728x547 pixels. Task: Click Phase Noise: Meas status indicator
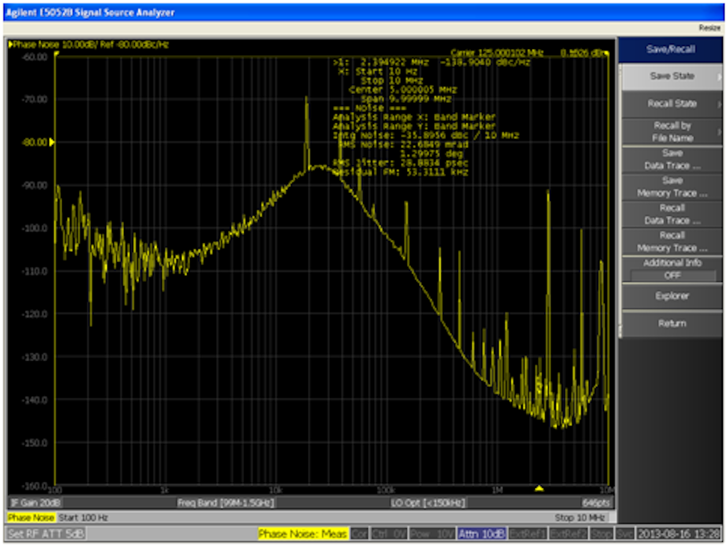[x=303, y=534]
